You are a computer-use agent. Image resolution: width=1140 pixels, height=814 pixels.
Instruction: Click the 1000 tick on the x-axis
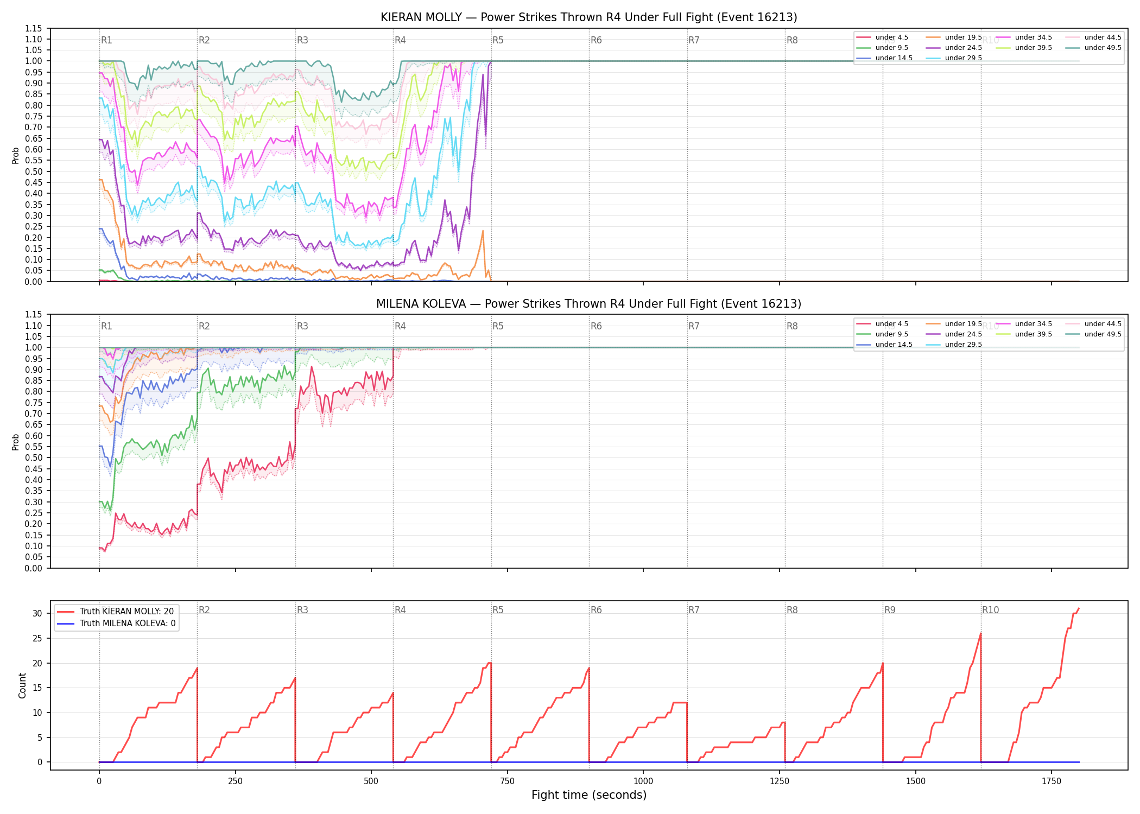click(643, 781)
